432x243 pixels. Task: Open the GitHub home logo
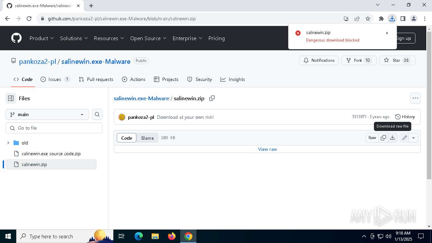coord(16,38)
